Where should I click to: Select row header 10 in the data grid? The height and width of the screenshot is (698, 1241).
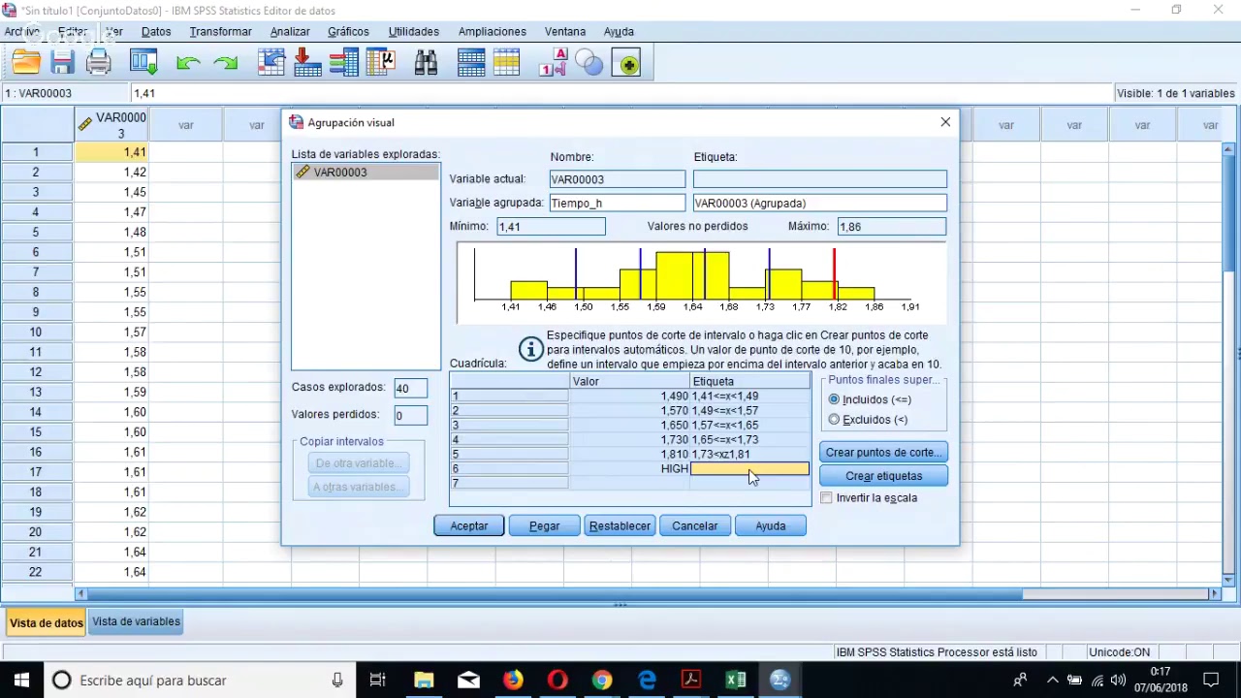point(37,333)
